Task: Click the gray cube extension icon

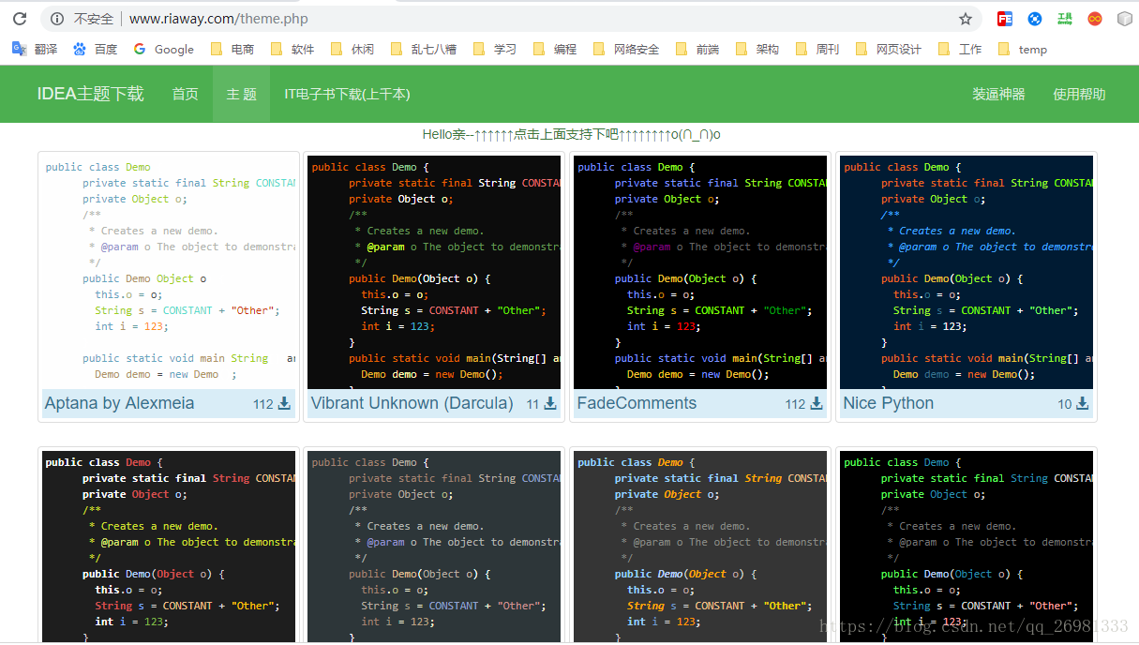Action: coord(1125,19)
